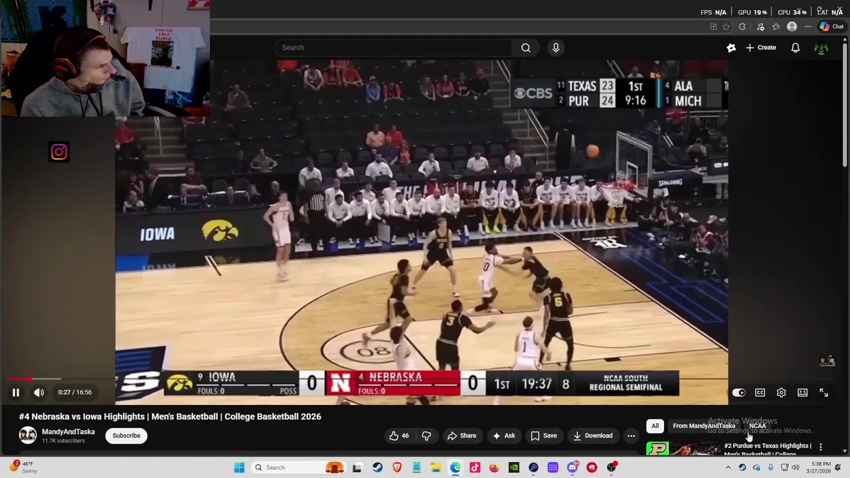Viewport: 850px width, 478px height.
Task: Open Brave browser from taskbar
Action: pos(397,467)
